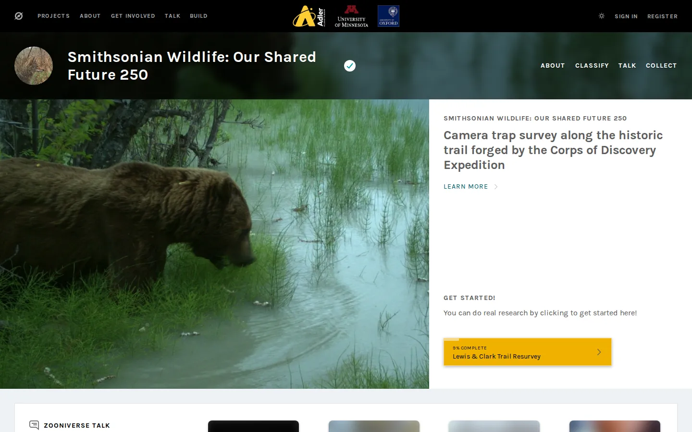Screen dimensions: 692x432
Task: Click the Camera trap survey headline
Action: [553, 150]
